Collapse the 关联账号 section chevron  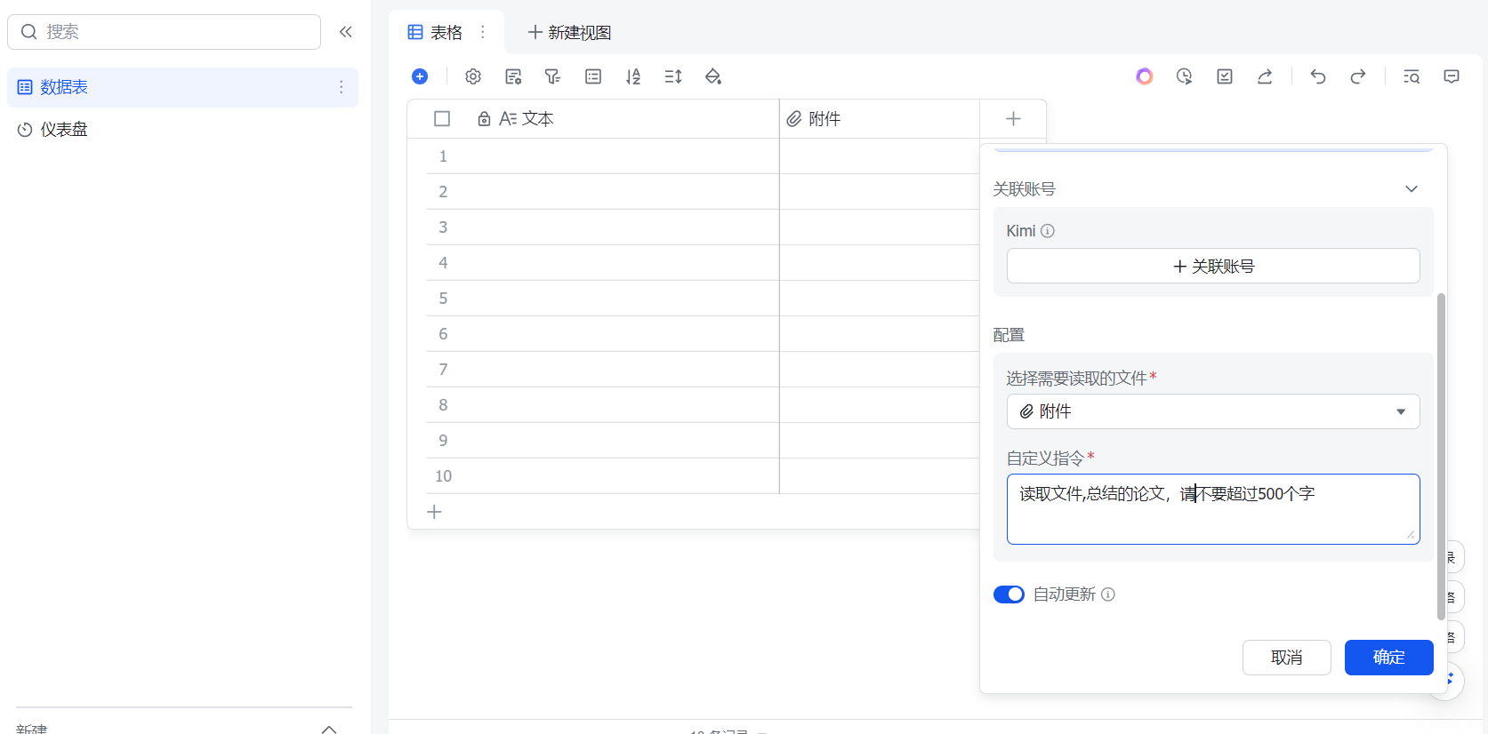[x=1412, y=189]
